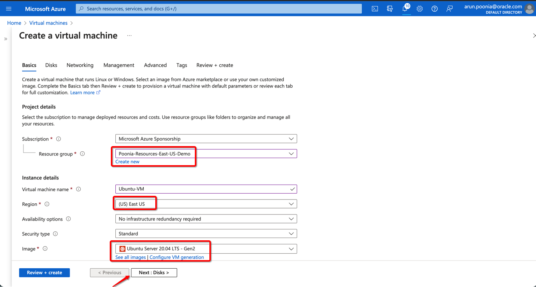Open the Management tab
Image resolution: width=536 pixels, height=287 pixels.
[119, 65]
